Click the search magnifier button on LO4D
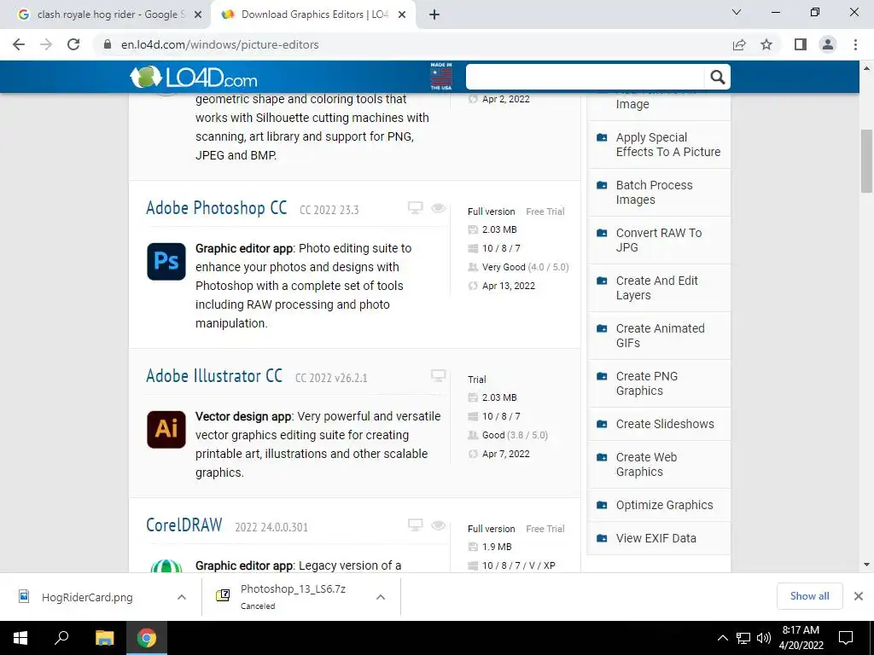Viewport: 874px width, 655px height. pyautogui.click(x=717, y=77)
